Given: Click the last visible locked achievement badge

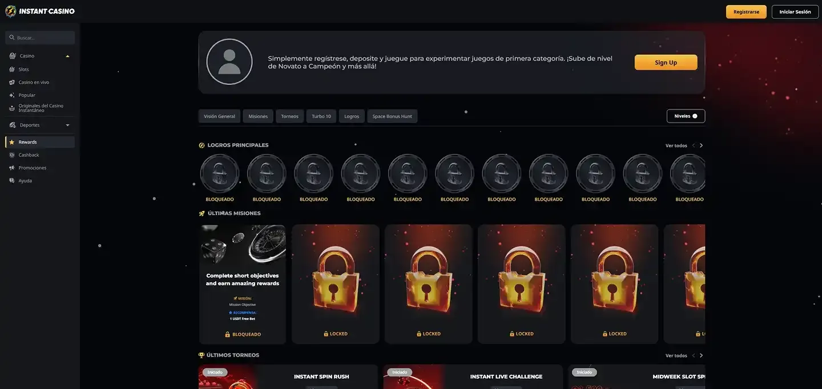Looking at the screenshot, I should coord(688,173).
